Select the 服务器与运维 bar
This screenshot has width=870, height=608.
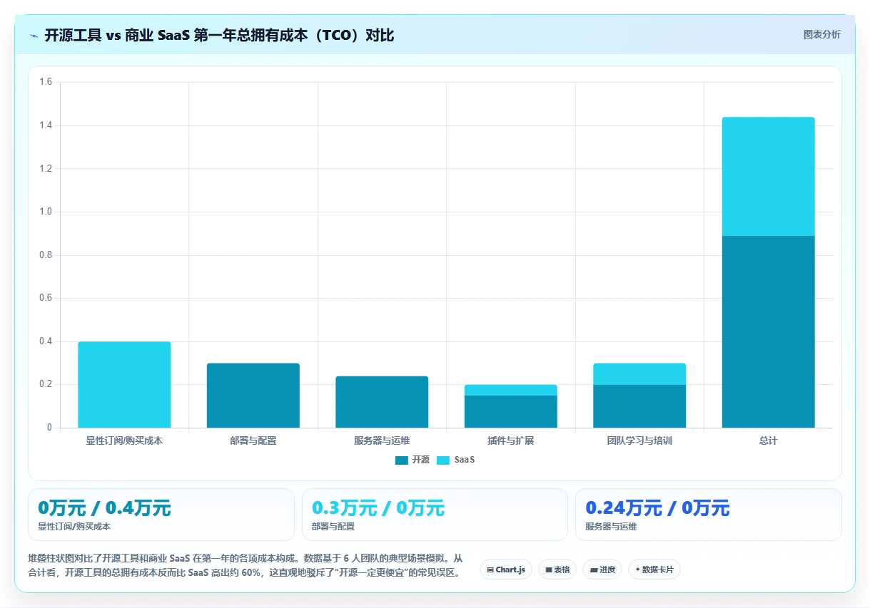[x=382, y=402]
